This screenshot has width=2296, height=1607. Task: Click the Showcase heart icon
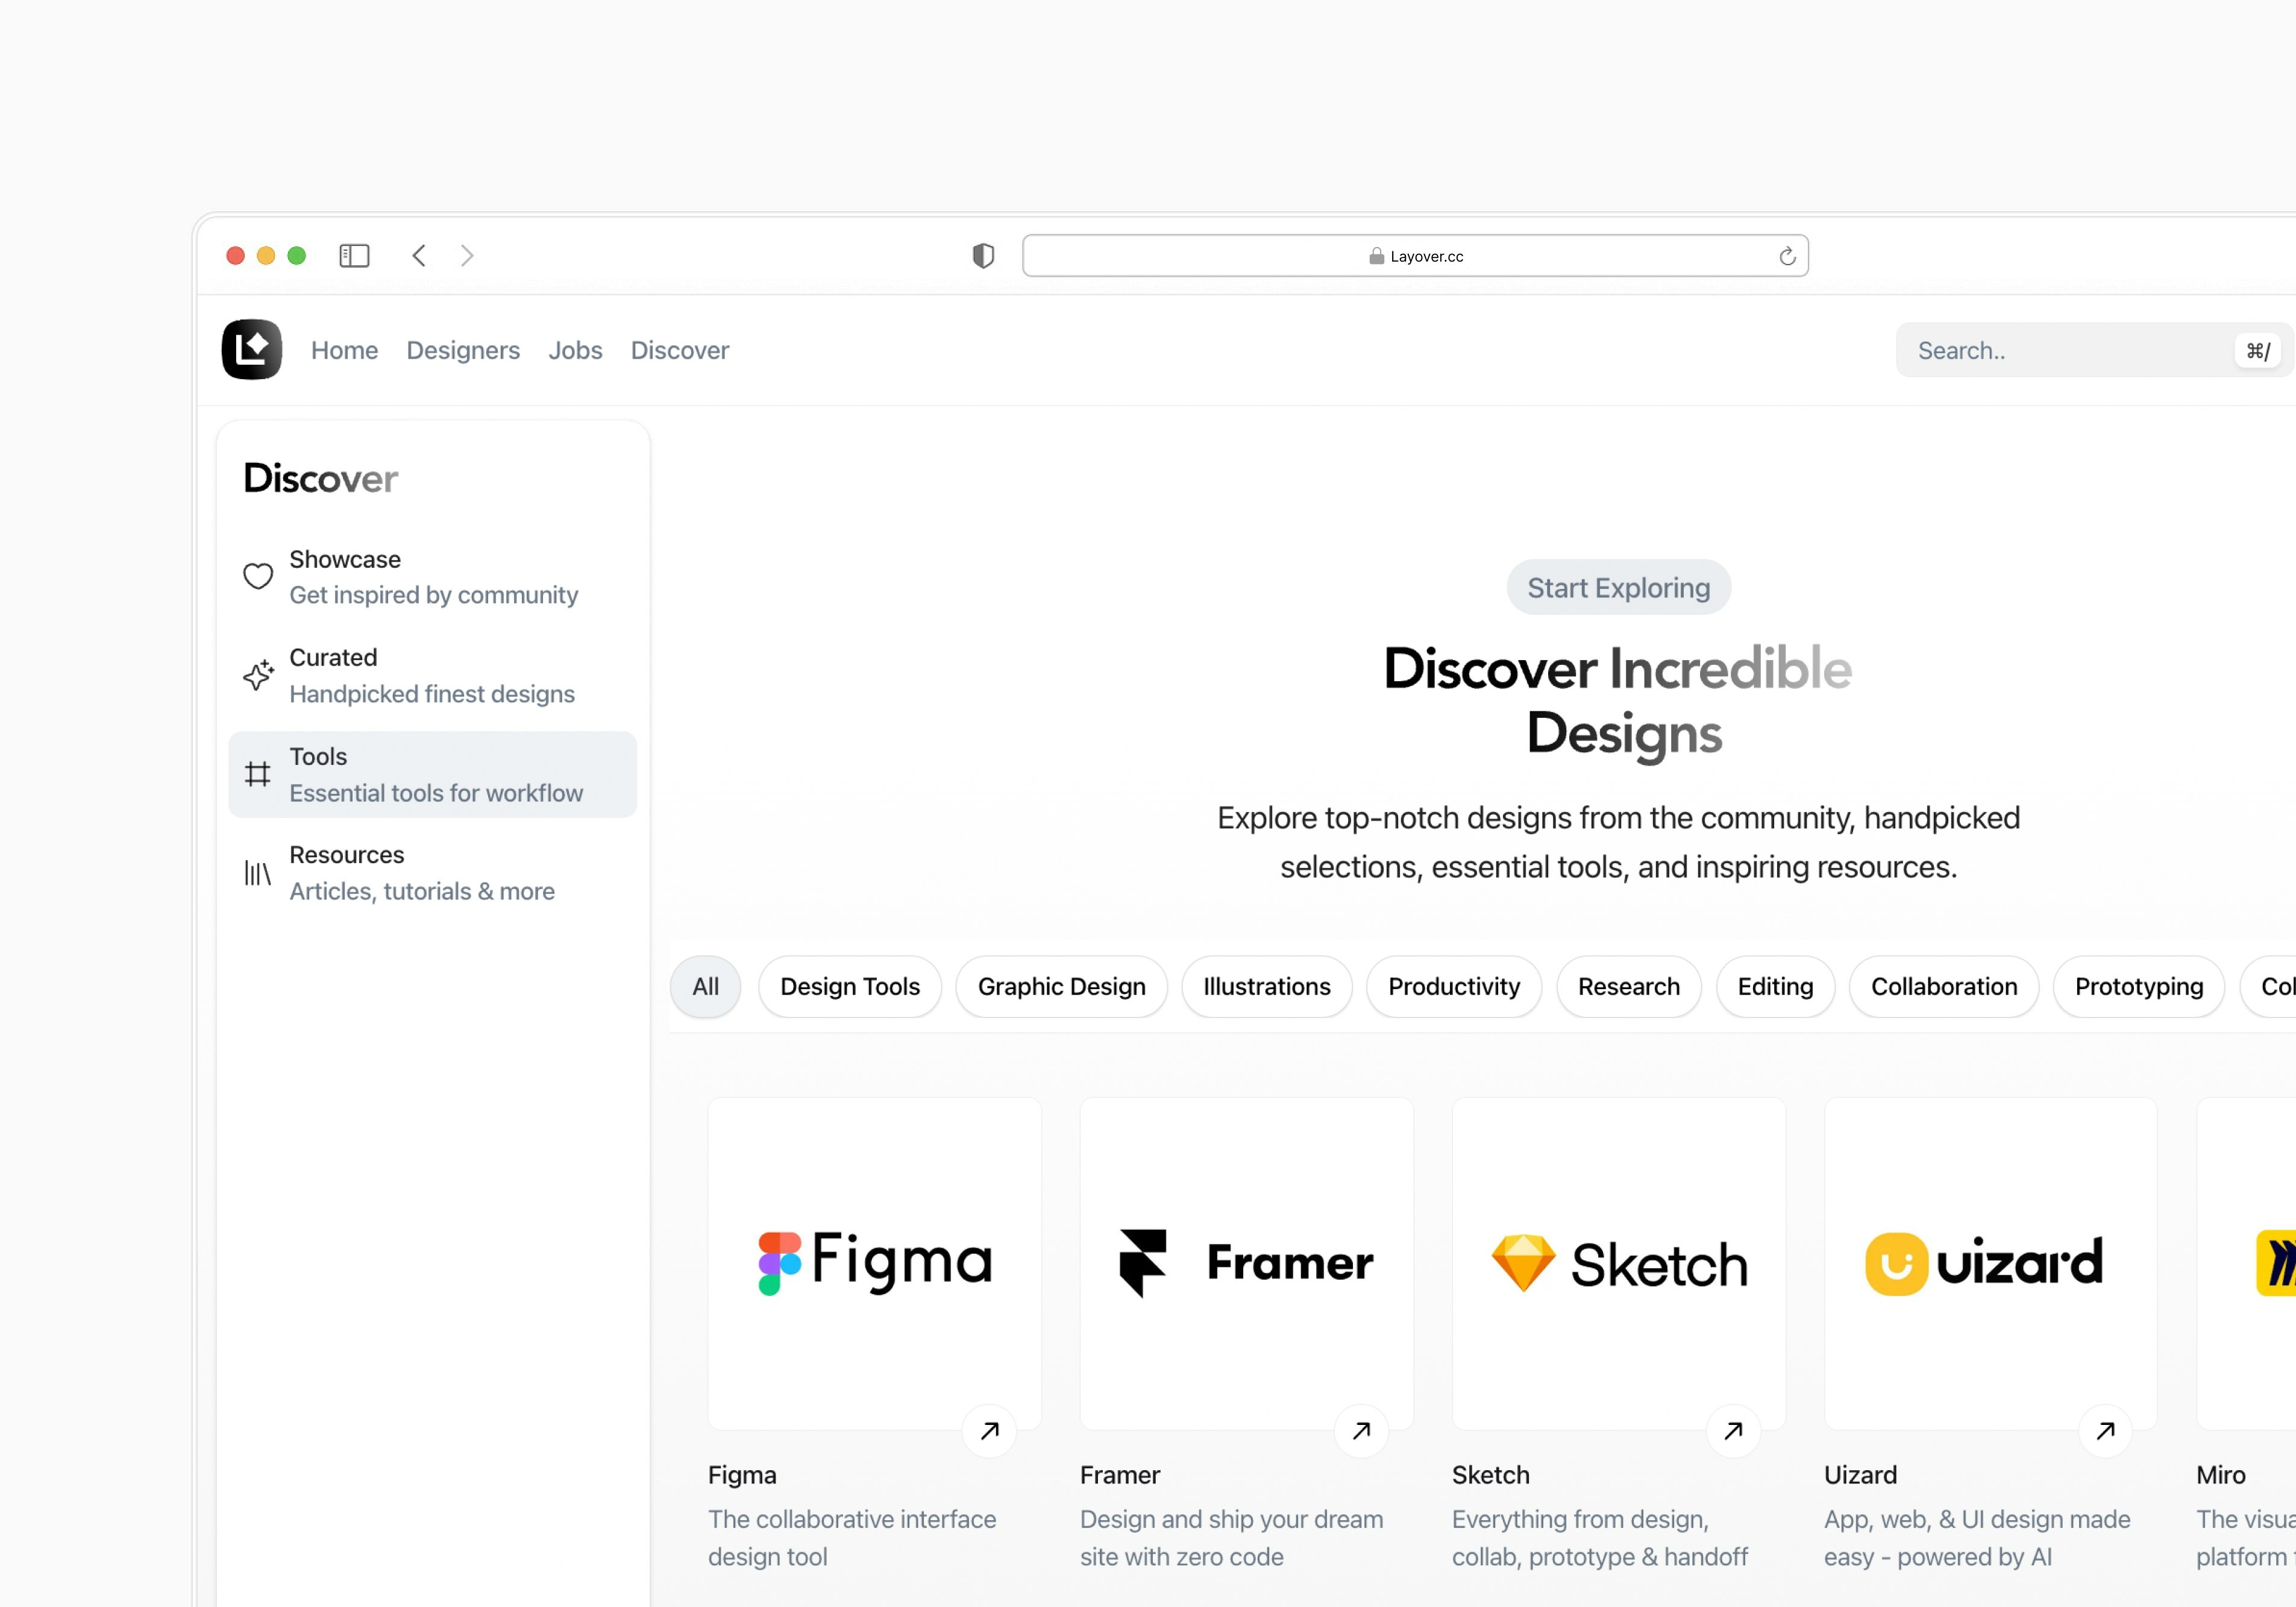(258, 576)
